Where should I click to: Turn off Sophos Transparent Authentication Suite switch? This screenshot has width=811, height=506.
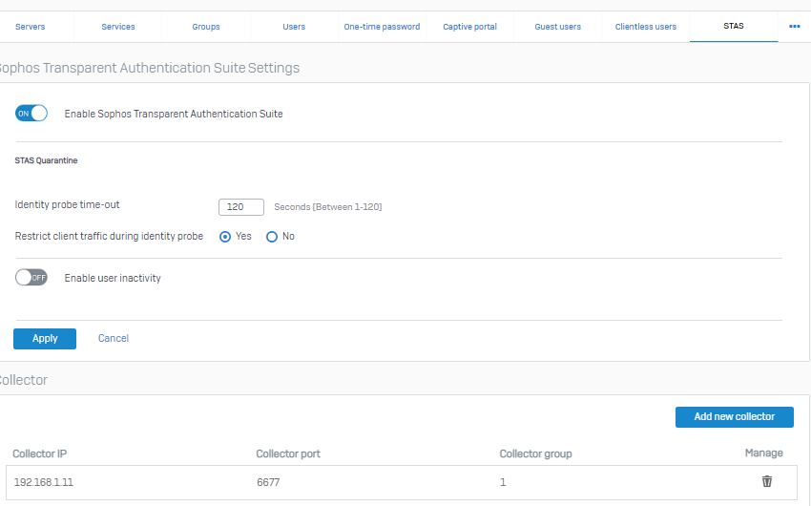point(31,114)
